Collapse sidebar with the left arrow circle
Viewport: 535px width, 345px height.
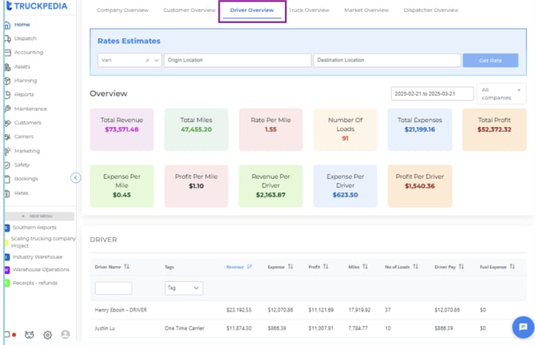76,178
